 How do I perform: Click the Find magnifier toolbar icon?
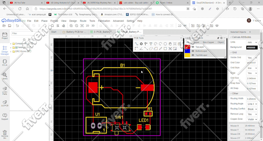coord(52,26)
